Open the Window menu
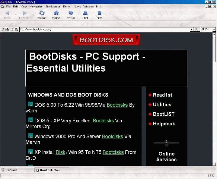This screenshot has height=179, width=217. pos(89,6)
